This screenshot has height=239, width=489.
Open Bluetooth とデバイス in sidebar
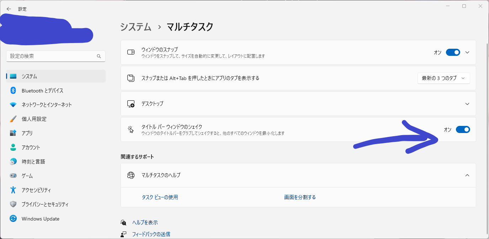56,91
